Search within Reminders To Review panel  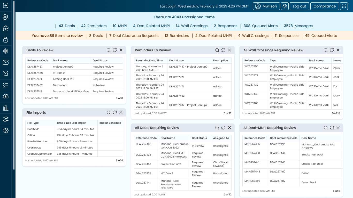pos(217,50)
